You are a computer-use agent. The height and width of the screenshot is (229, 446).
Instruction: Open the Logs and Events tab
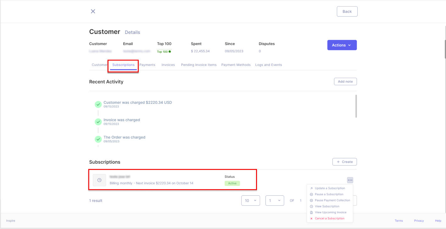pyautogui.click(x=269, y=65)
